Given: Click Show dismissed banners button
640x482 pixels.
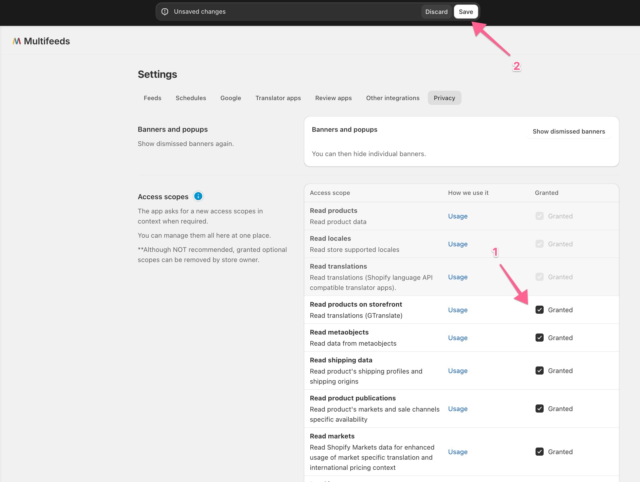Looking at the screenshot, I should point(568,132).
